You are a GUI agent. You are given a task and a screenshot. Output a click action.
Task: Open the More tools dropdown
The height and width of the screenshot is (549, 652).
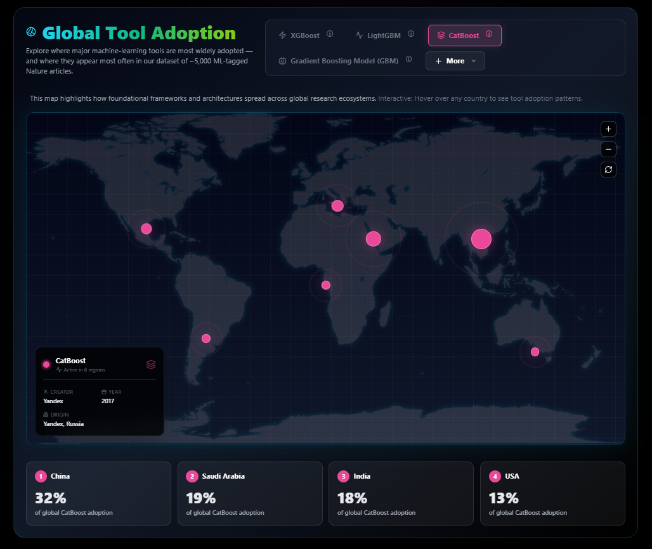pos(455,61)
